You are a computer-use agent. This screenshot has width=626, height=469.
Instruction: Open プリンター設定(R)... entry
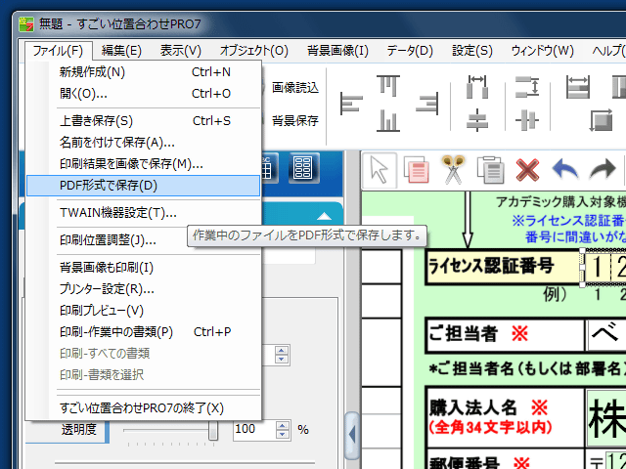pyautogui.click(x=144, y=289)
